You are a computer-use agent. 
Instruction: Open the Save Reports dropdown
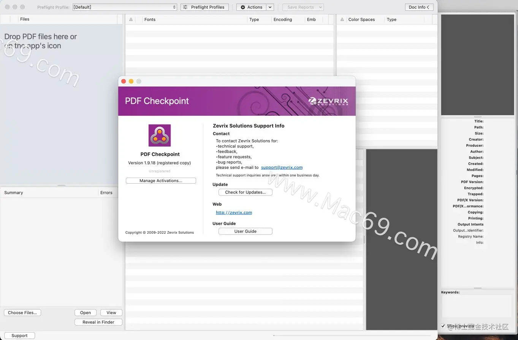[x=303, y=7]
